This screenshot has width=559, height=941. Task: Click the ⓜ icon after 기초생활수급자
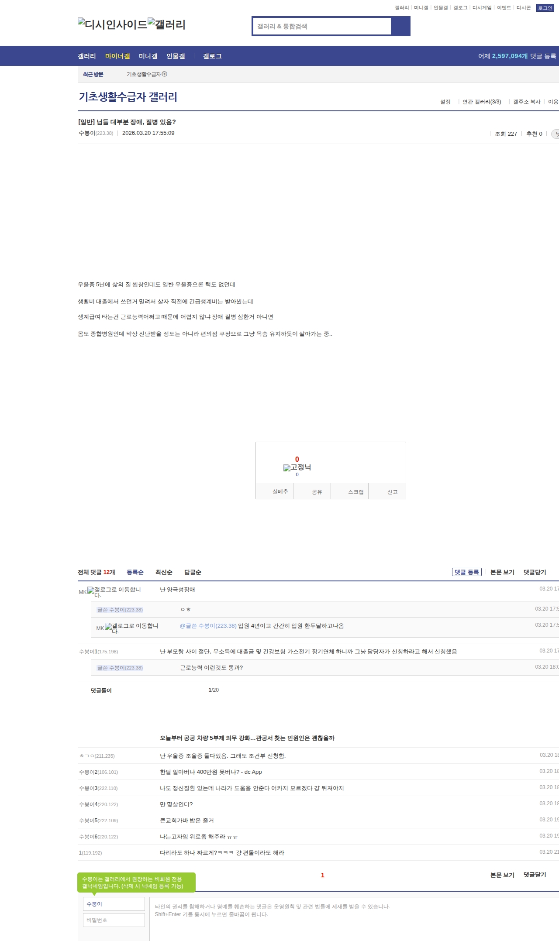pyautogui.click(x=164, y=74)
